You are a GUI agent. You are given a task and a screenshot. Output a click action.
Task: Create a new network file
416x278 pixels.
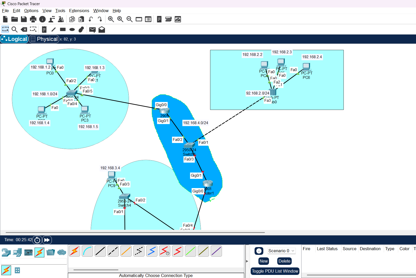tap(5, 19)
